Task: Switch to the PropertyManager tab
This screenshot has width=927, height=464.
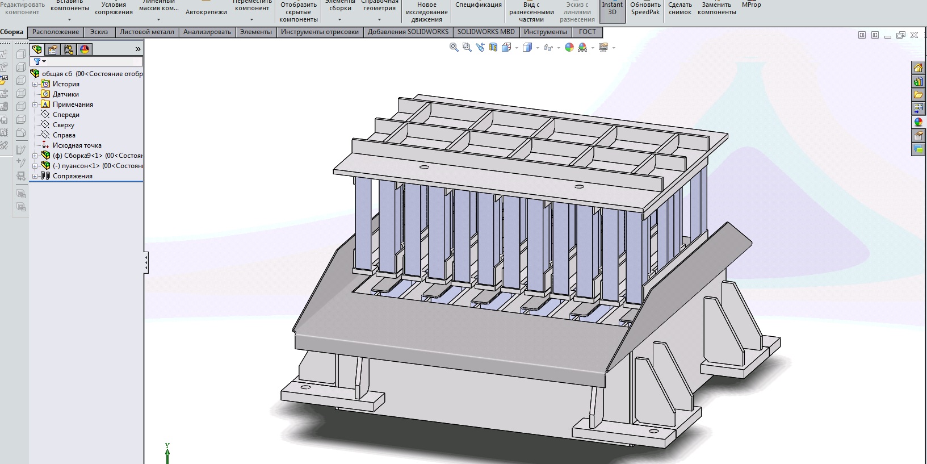Action: (53, 49)
